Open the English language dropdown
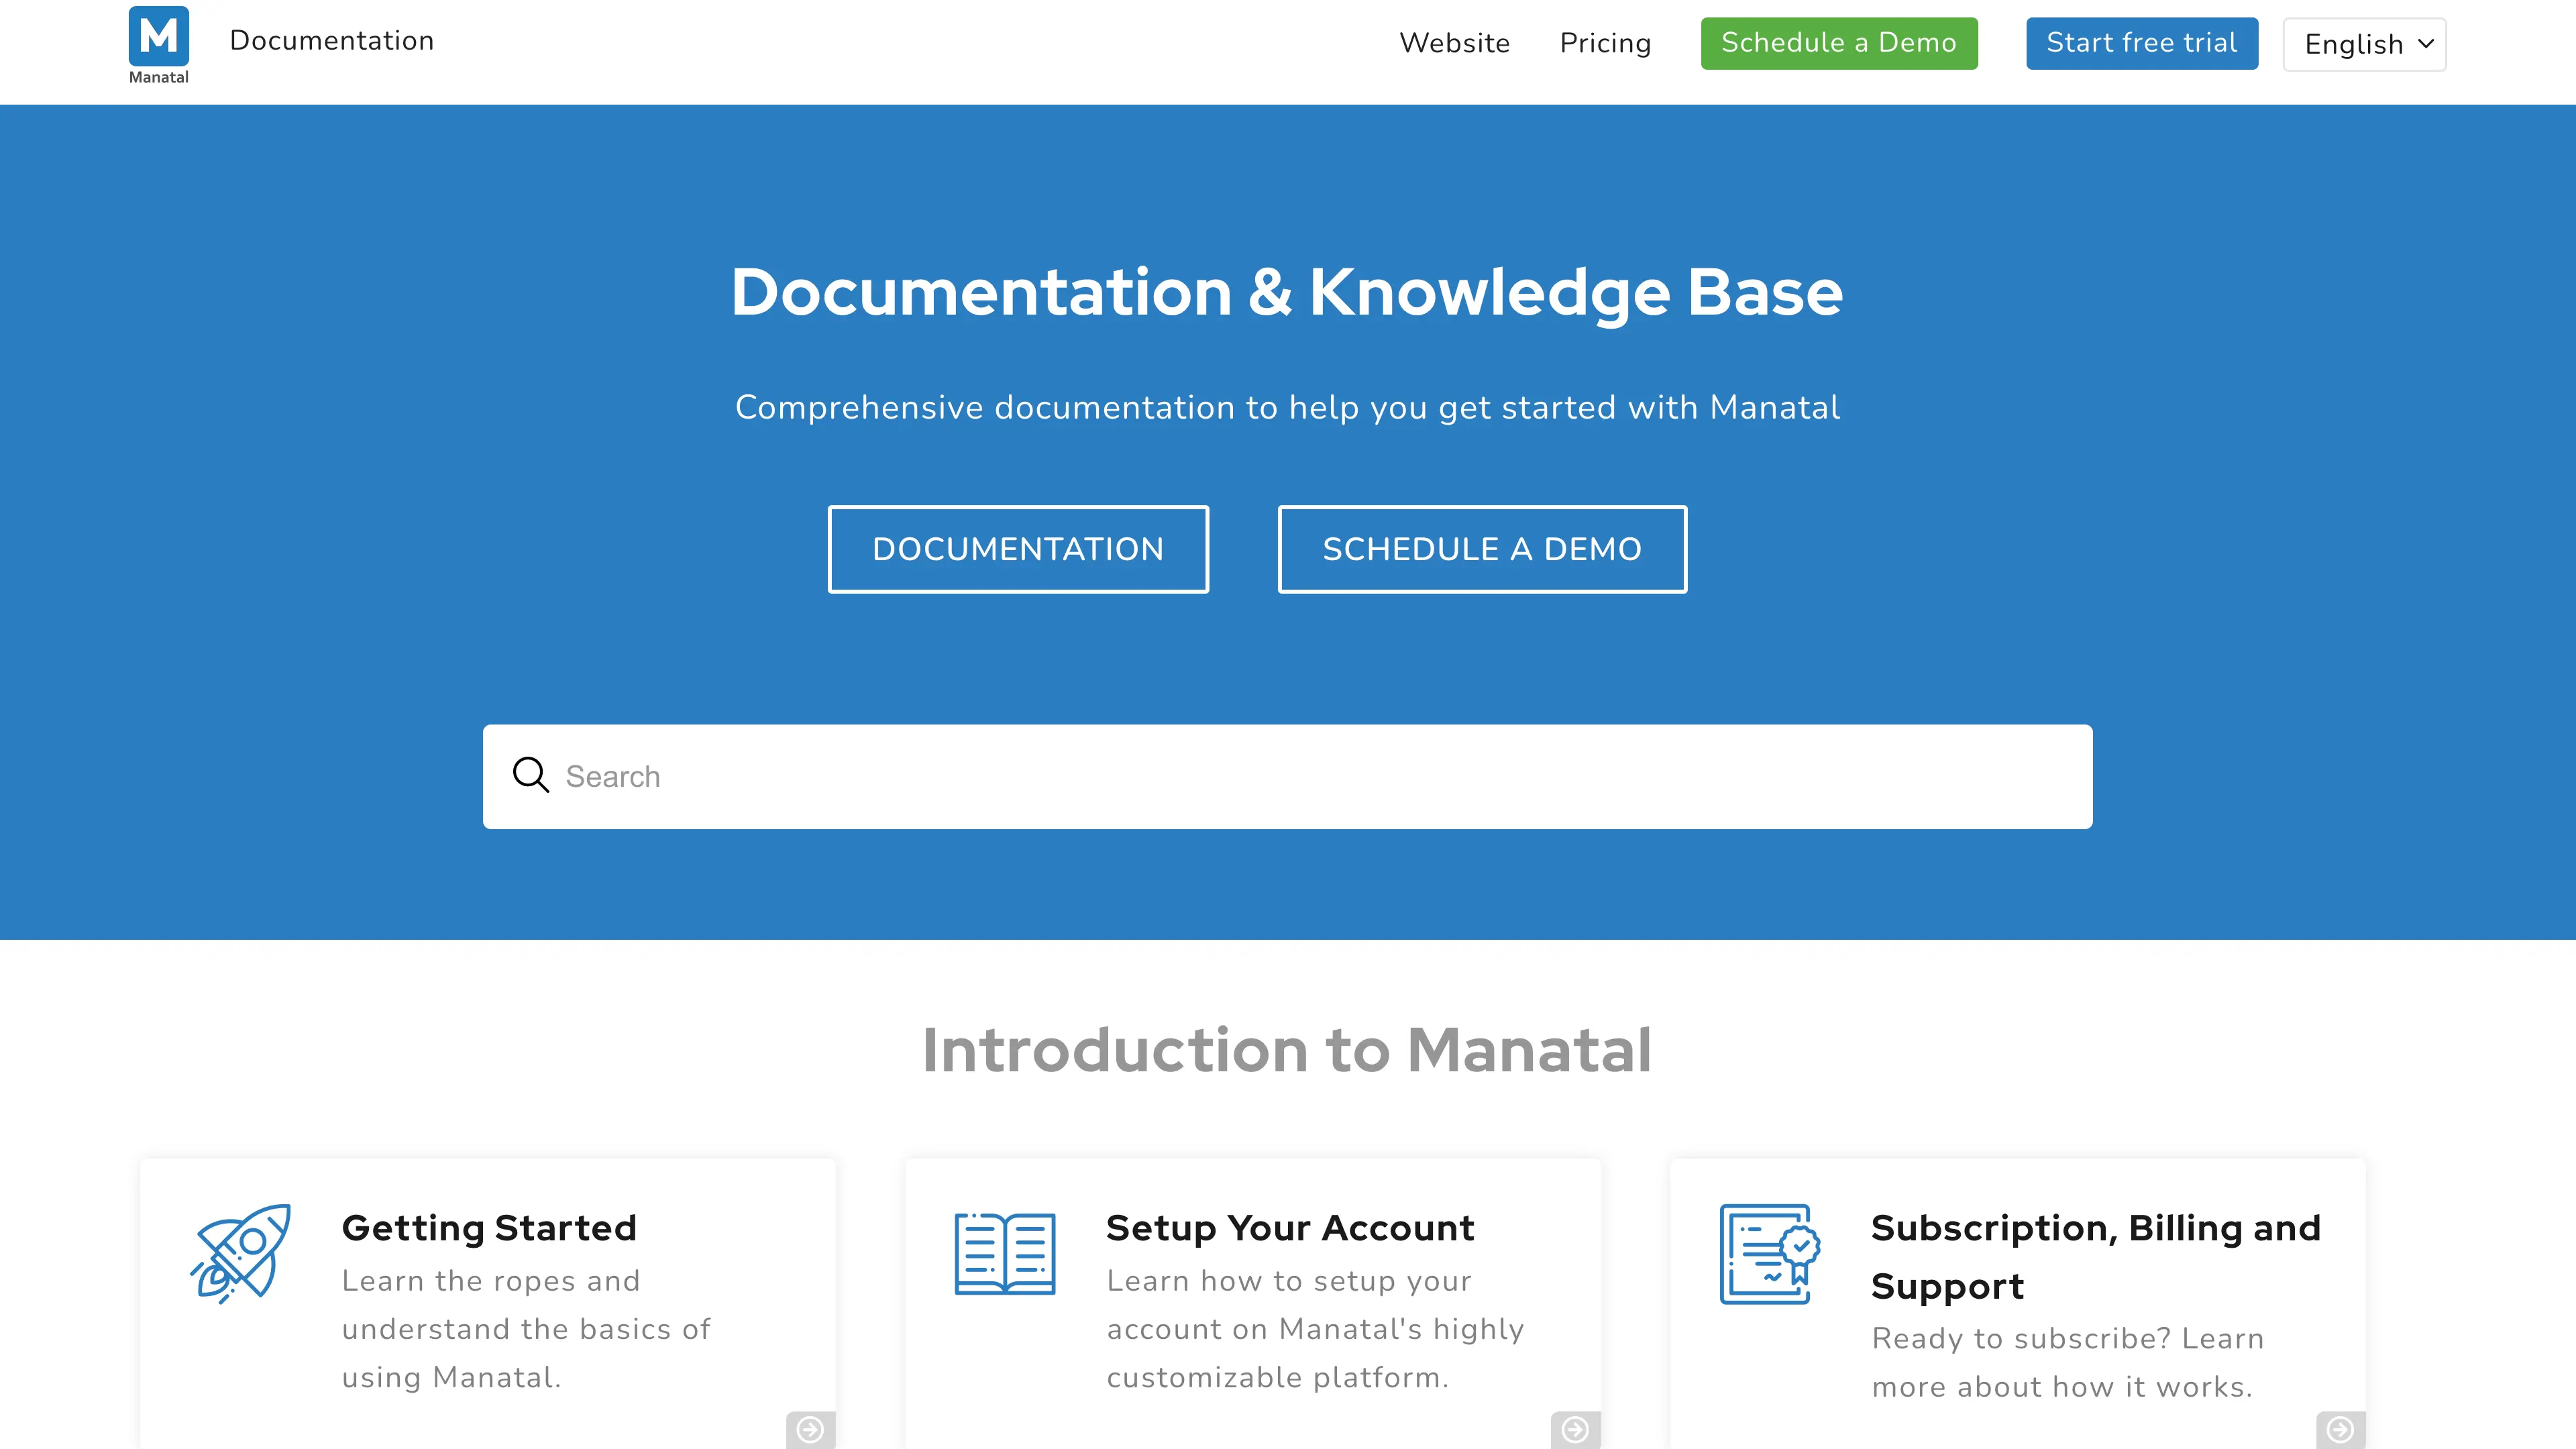This screenshot has height=1449, width=2576. pyautogui.click(x=2364, y=44)
